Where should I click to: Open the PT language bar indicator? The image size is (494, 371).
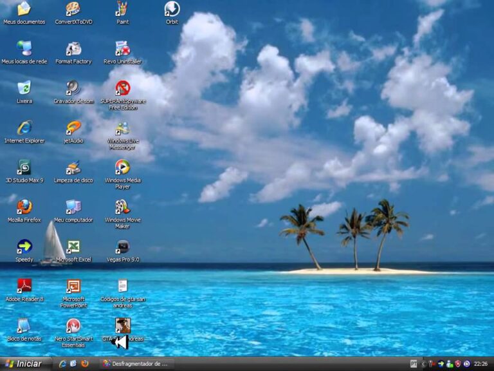pyautogui.click(x=414, y=364)
